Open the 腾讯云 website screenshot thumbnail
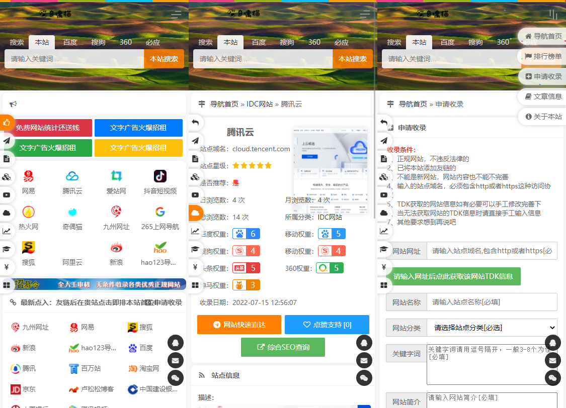This screenshot has height=408, width=566. tap(331, 170)
